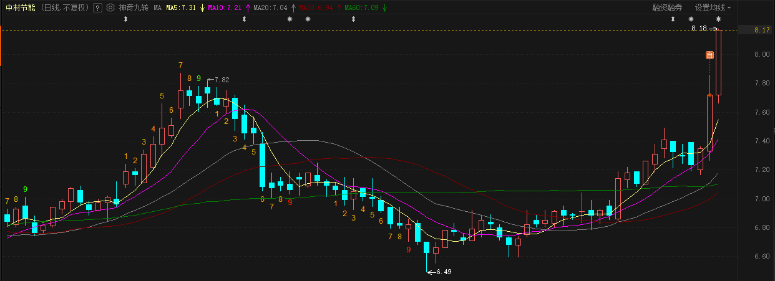The height and width of the screenshot is (281, 775).
Task: Toggle the 神奇九转 indicator
Action: pos(134,8)
